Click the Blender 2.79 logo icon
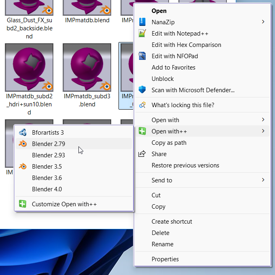The width and height of the screenshot is (275, 275). (23, 144)
